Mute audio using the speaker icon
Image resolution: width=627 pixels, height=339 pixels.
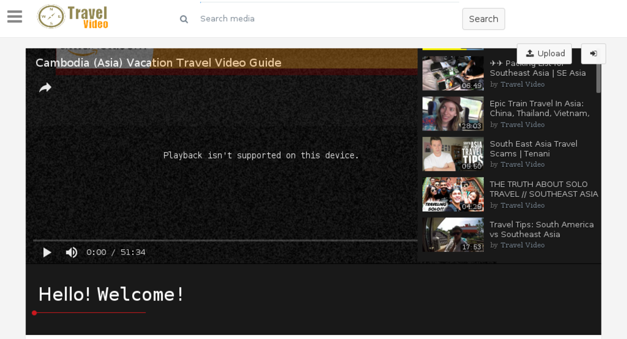(x=72, y=252)
